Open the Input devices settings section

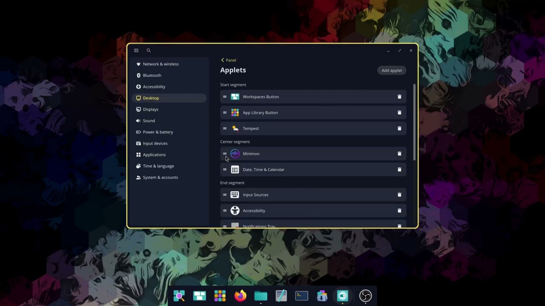[x=155, y=143]
